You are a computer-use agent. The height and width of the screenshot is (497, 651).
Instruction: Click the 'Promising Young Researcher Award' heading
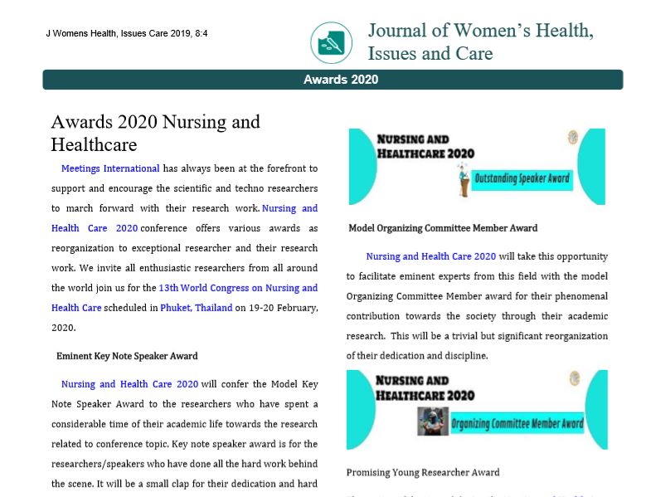pyautogui.click(x=423, y=472)
